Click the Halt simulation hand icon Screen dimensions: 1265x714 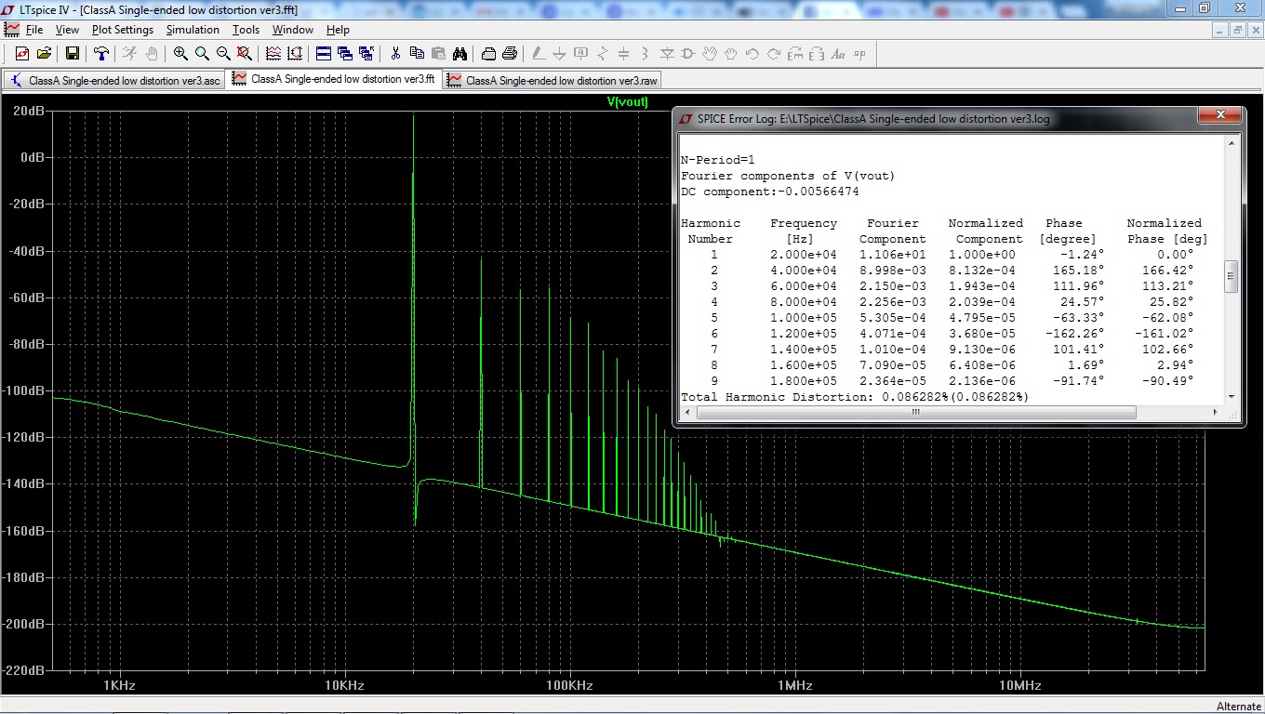tap(151, 53)
